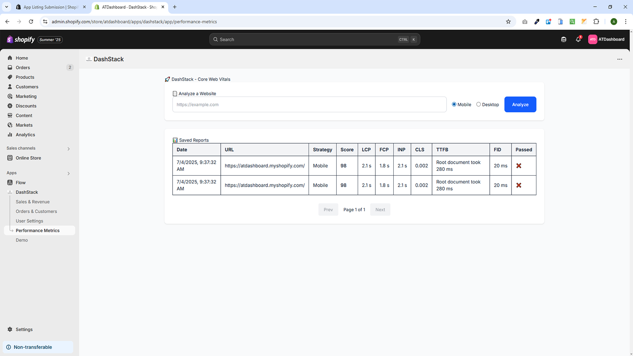Click the Non-transferable info icon
Screen dimensions: 633x356
point(9,347)
